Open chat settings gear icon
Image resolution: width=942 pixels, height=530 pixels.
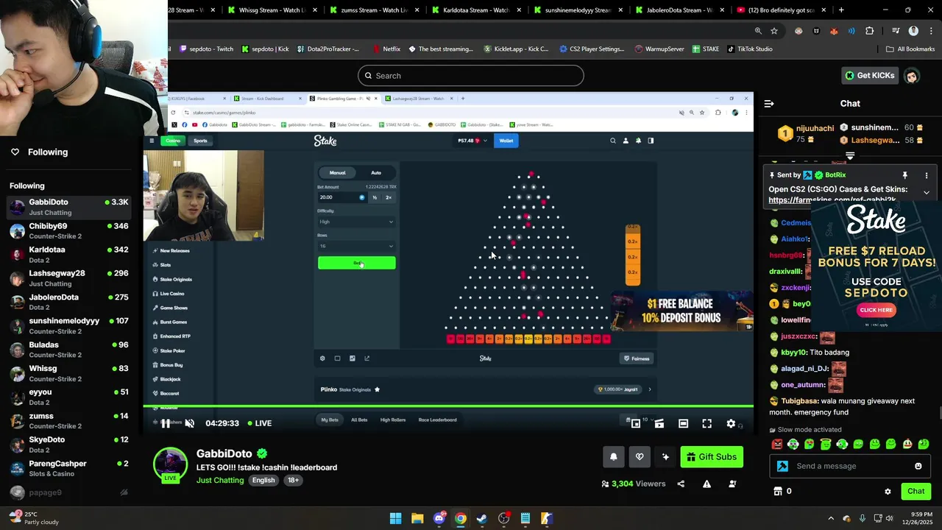(888, 491)
